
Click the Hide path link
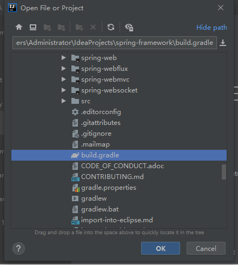211,28
